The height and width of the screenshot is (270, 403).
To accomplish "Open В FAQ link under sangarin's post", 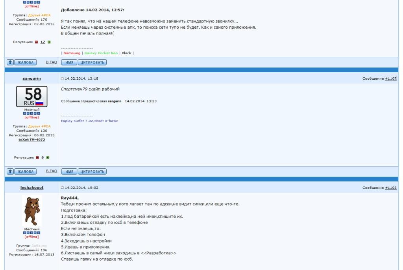I will tap(52, 171).
